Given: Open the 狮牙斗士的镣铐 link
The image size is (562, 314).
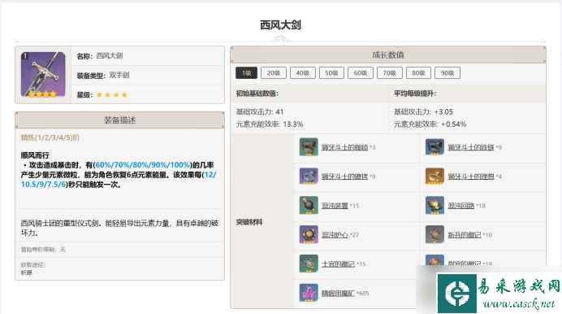Looking at the screenshot, I should click(344, 177).
